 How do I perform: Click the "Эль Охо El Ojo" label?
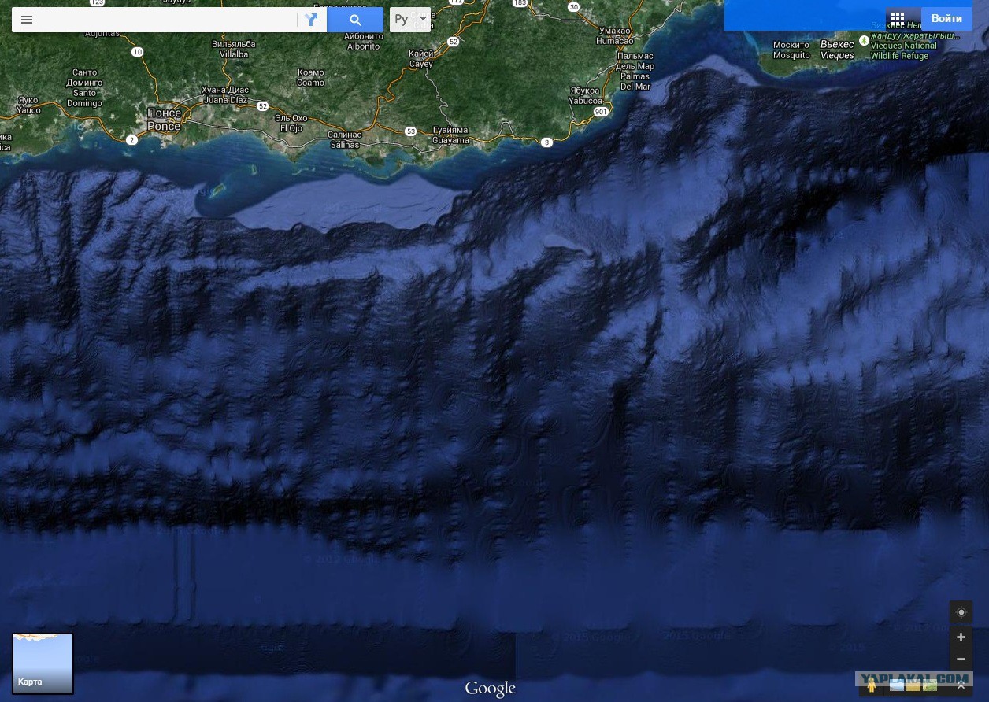point(291,123)
